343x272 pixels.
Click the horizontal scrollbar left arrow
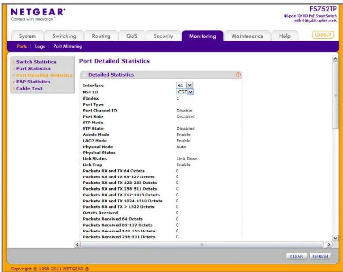(x=77, y=244)
